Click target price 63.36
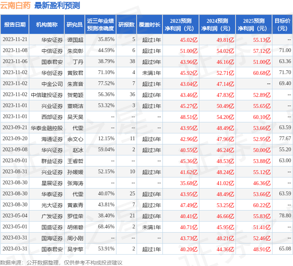 pos(285,62)
